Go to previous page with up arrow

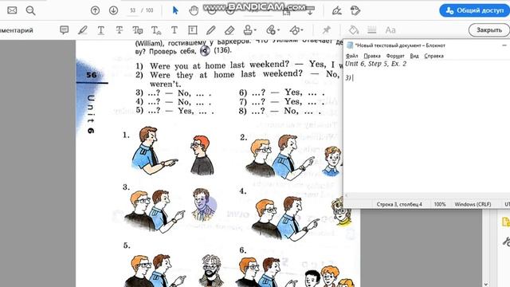pyautogui.click(x=95, y=10)
